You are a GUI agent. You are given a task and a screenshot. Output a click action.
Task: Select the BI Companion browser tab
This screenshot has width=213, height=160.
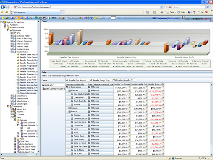[x=35, y=12]
